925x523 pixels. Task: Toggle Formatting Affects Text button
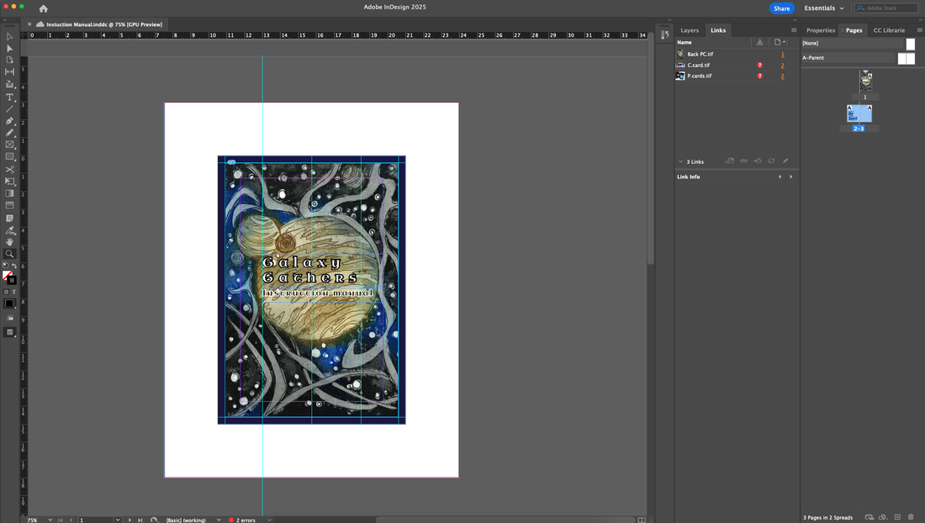tap(14, 292)
